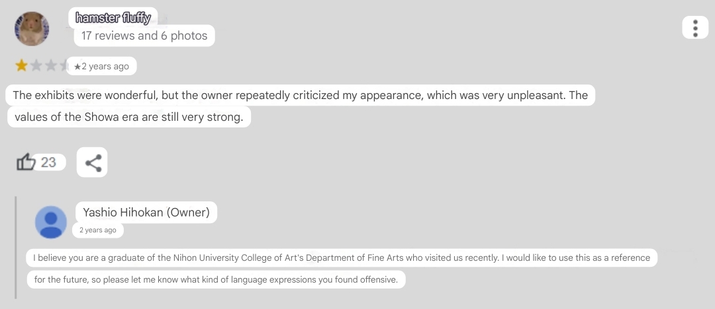Select review text starting "The exhibits were wonderful"

[300, 96]
